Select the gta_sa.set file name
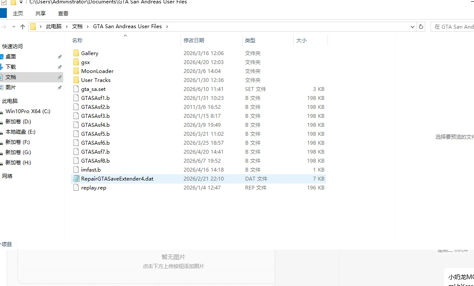 click(x=93, y=89)
